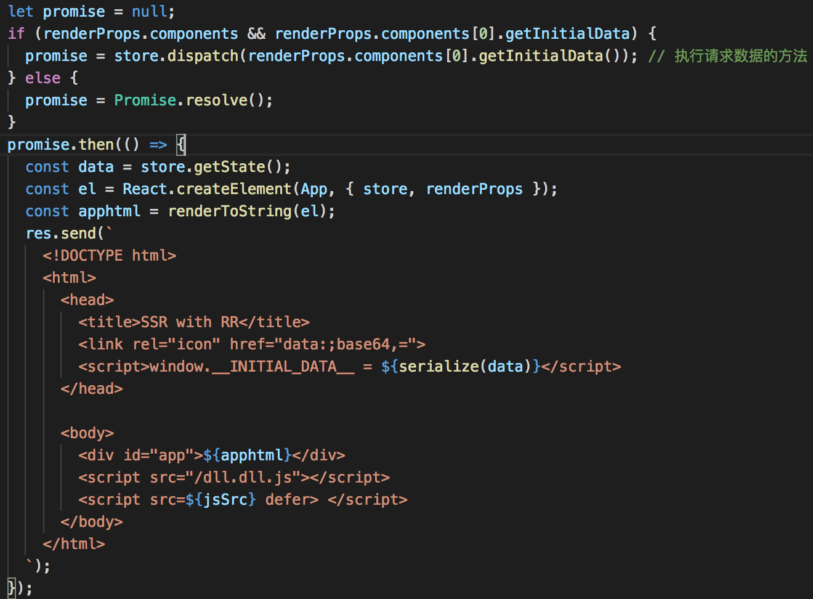Click the '${jsSrc} defer' script line
Viewport: 813px width, 599px height.
click(x=243, y=500)
